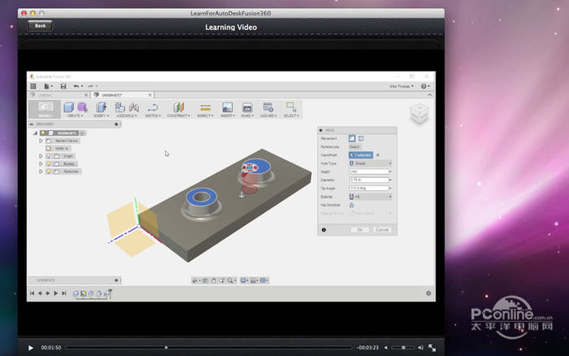Image resolution: width=569 pixels, height=356 pixels.
Task: Play the learning video
Action: 31,347
